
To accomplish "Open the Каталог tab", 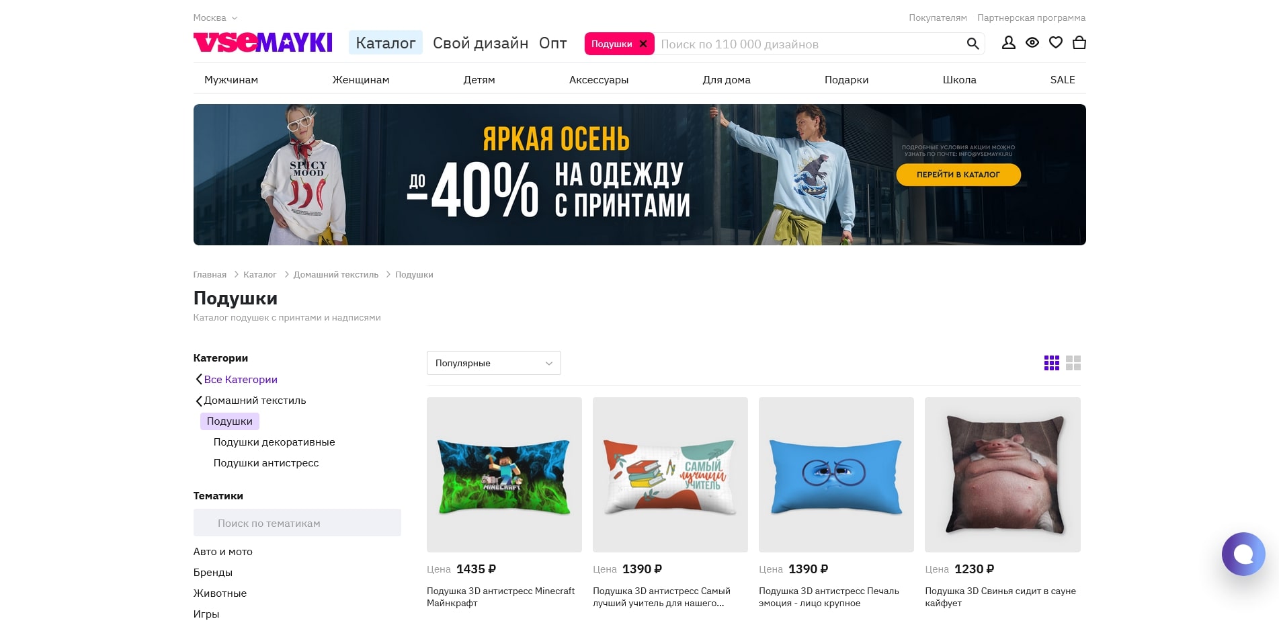I will 386,43.
